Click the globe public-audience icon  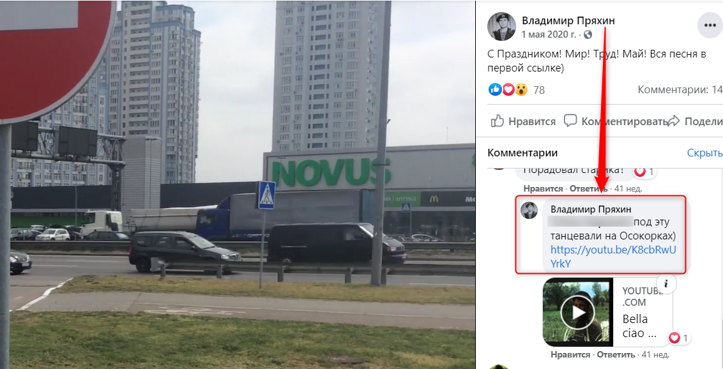(x=588, y=34)
